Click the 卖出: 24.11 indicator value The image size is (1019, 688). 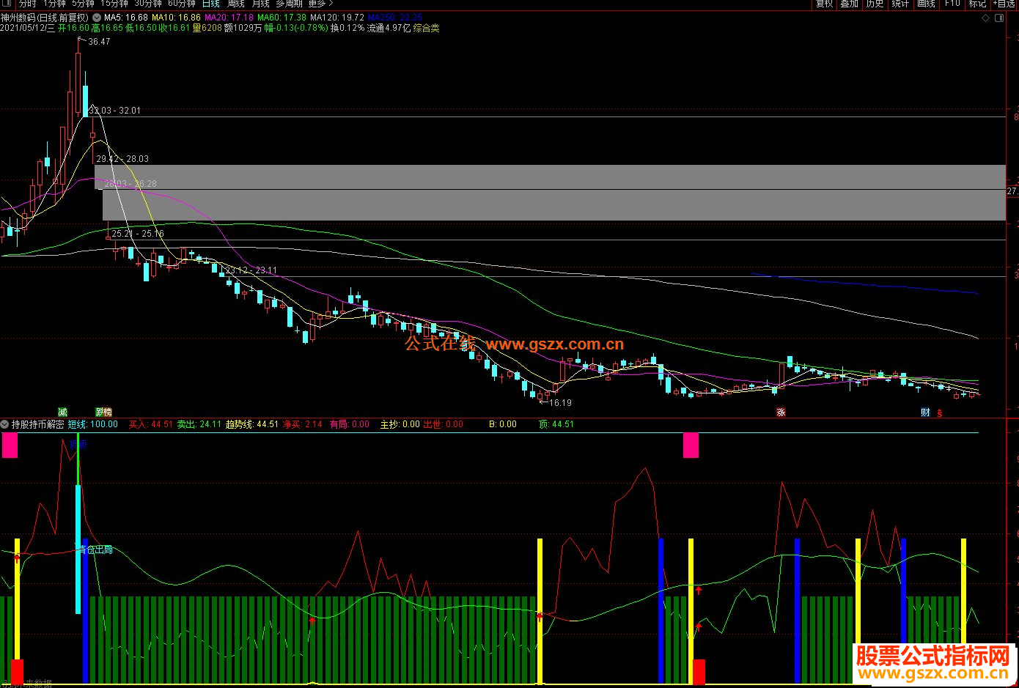[199, 424]
